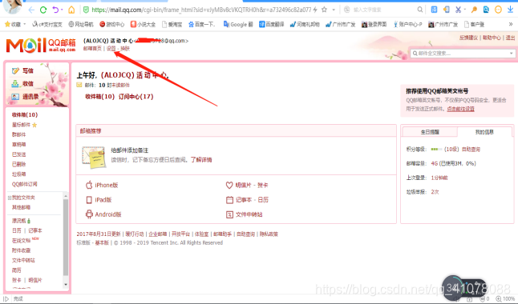Open 收件箱(10) in sidebar
Viewport: 518px width, 304px height.
[x=25, y=114]
